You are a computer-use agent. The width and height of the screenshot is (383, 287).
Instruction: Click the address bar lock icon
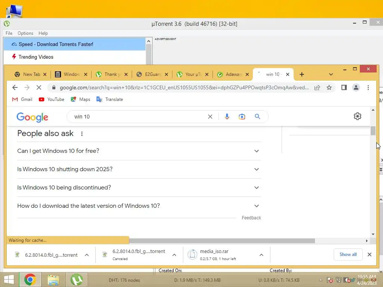(x=54, y=87)
